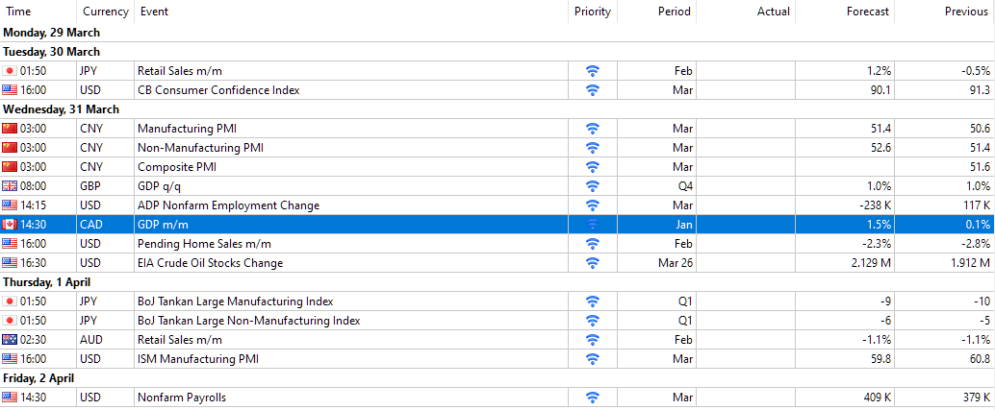Sort by the Currency column header

tap(105, 12)
